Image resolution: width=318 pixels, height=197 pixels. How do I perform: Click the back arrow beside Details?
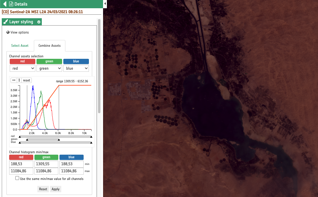click(4, 4)
